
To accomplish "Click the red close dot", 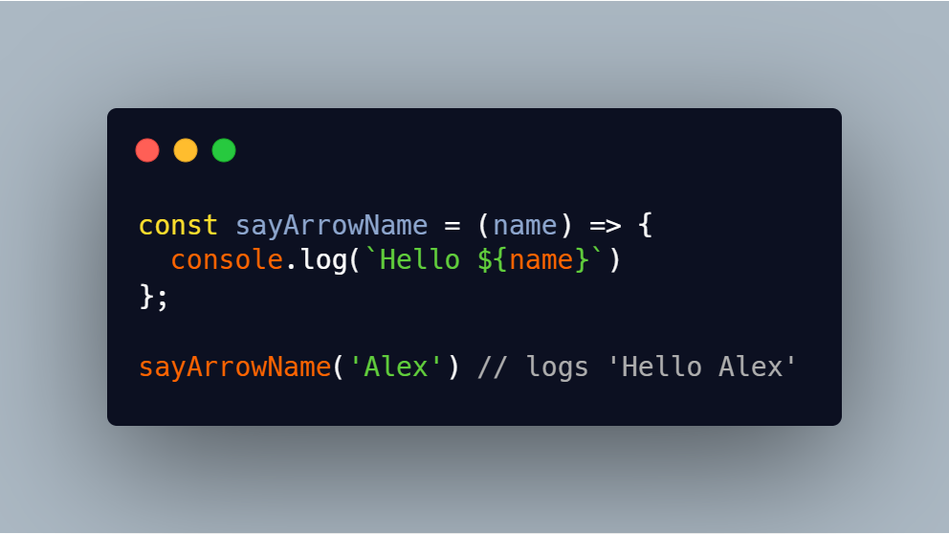I will click(147, 150).
